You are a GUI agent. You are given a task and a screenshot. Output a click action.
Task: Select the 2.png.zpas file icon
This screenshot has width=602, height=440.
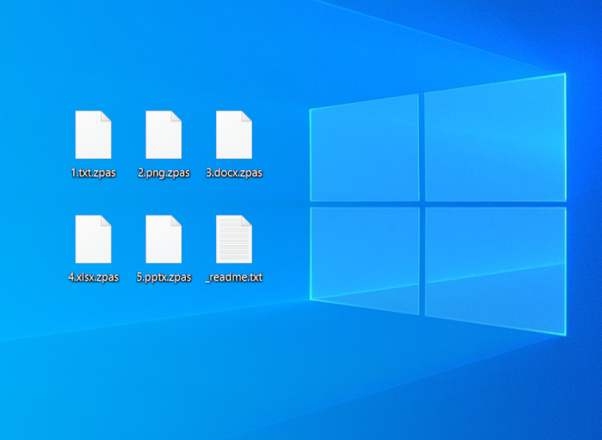163,135
